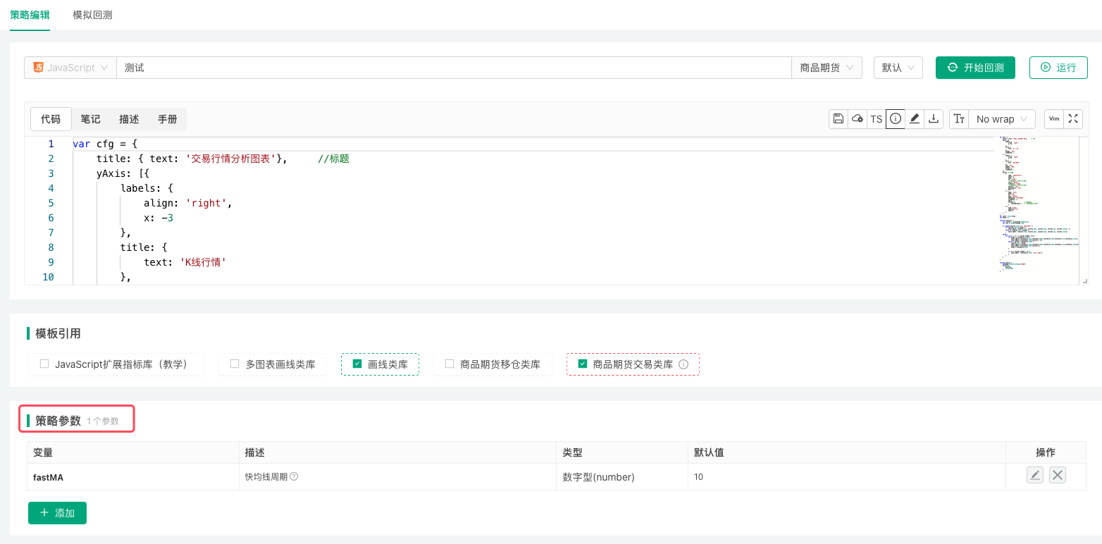Click the default value 10 cell
Screen dimensions: 1102x544
(x=846, y=477)
